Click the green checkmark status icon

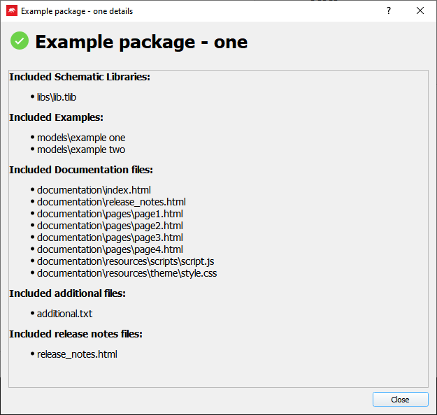click(x=20, y=41)
